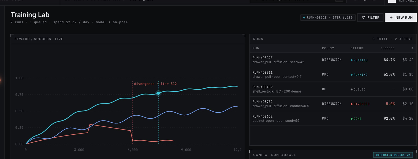Sort by the RUN column header
The image size is (418, 159).
point(256,48)
